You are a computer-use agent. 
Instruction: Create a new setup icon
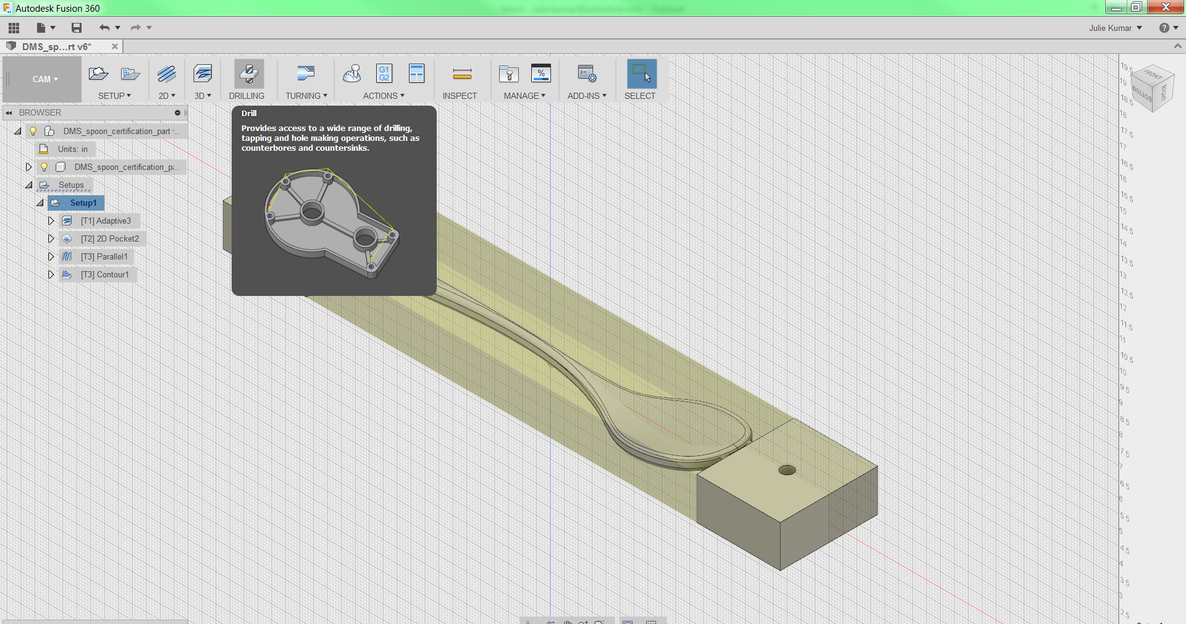pyautogui.click(x=98, y=74)
